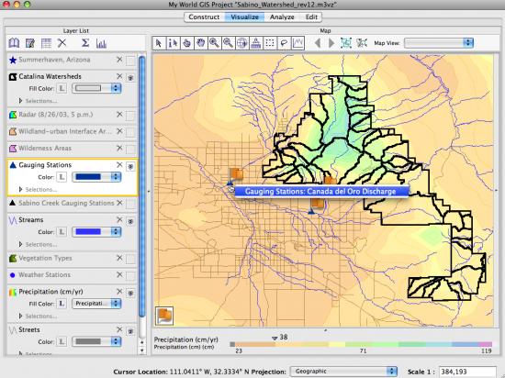The height and width of the screenshot is (378, 505).
Task: Select the dotted rectangle selection tool
Action: tap(270, 43)
